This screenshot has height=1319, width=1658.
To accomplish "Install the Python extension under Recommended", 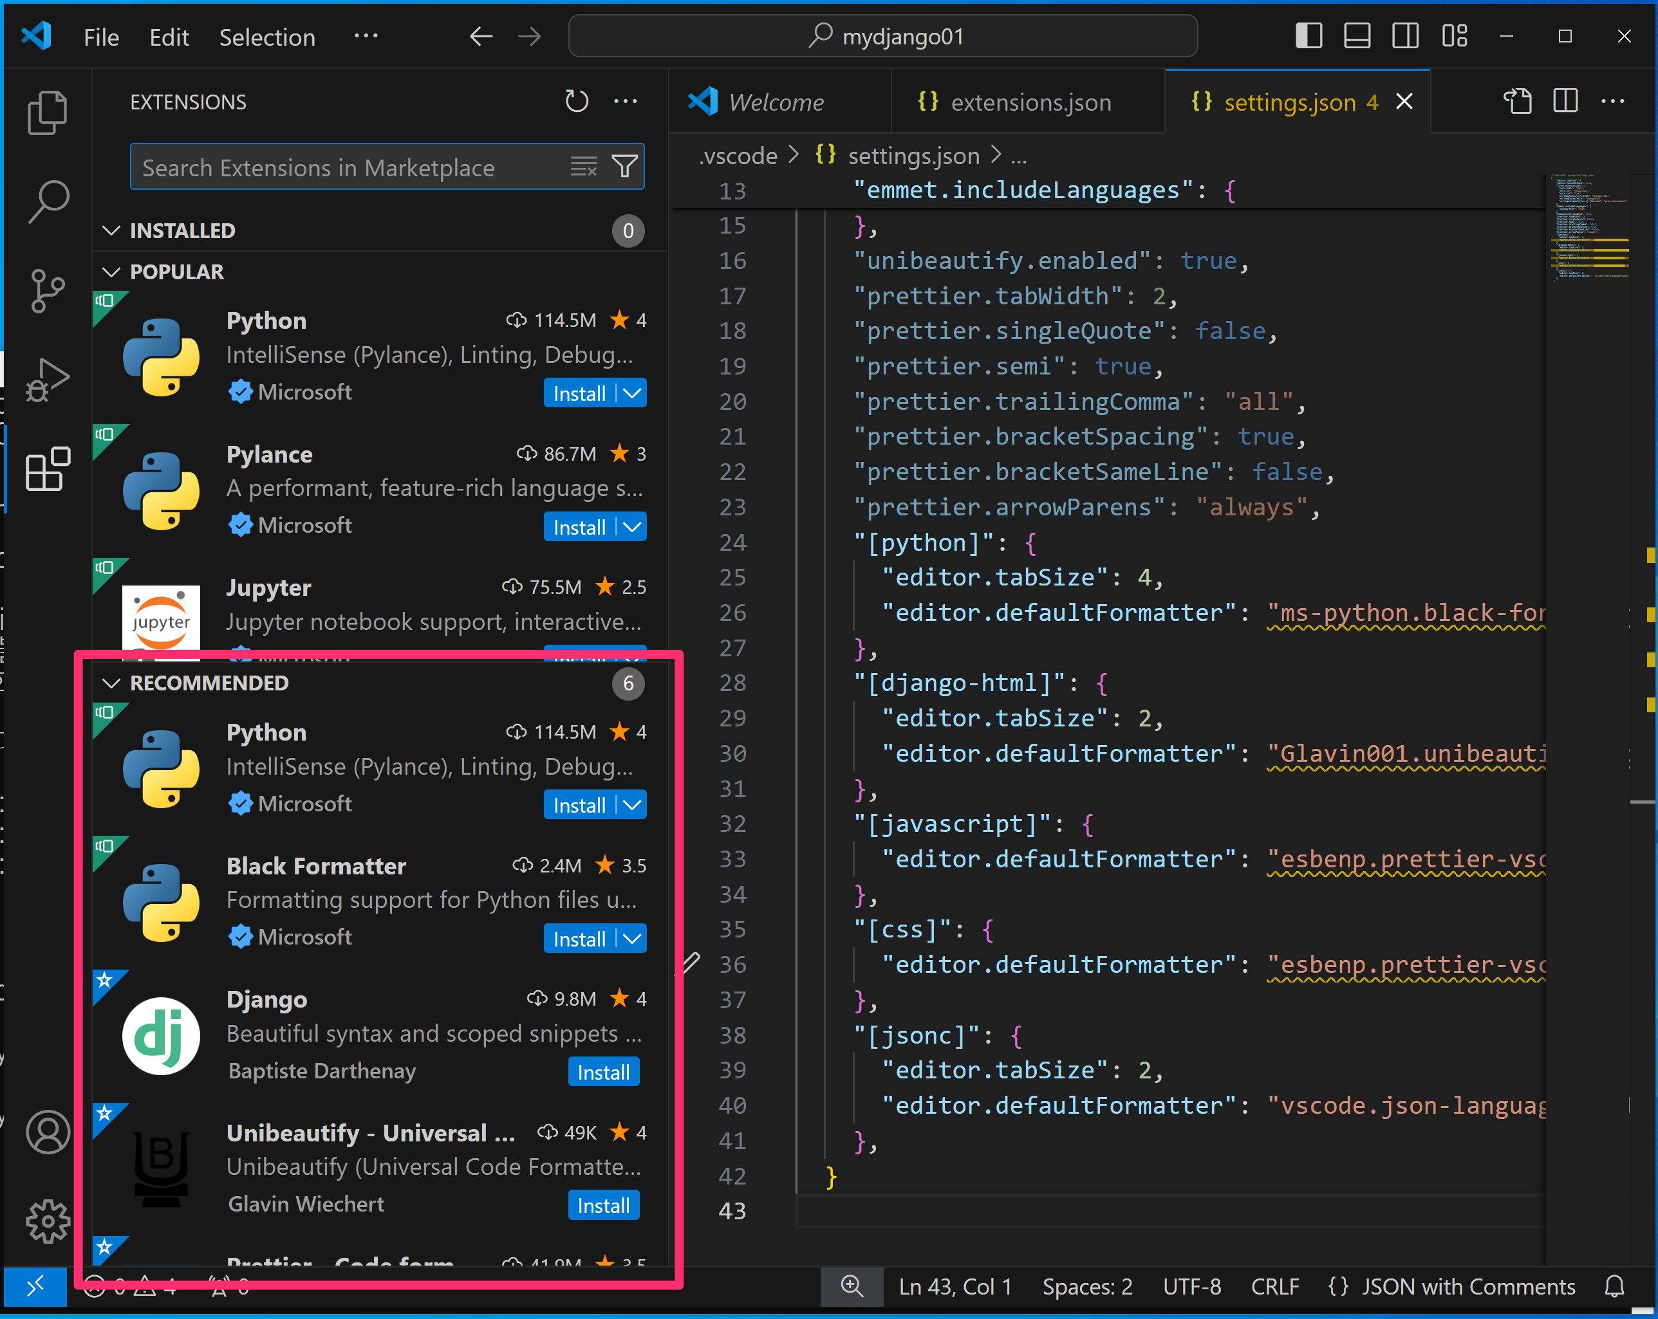I will [580, 805].
